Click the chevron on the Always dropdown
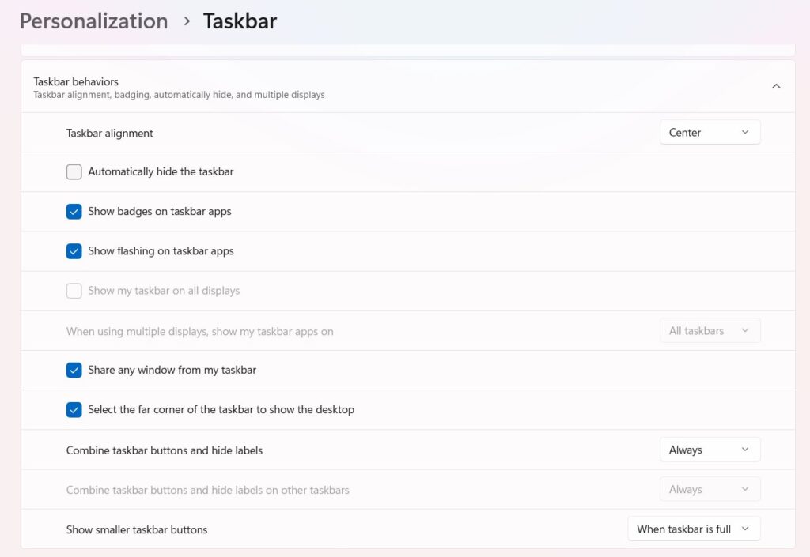Viewport: 810px width, 557px height. point(744,449)
